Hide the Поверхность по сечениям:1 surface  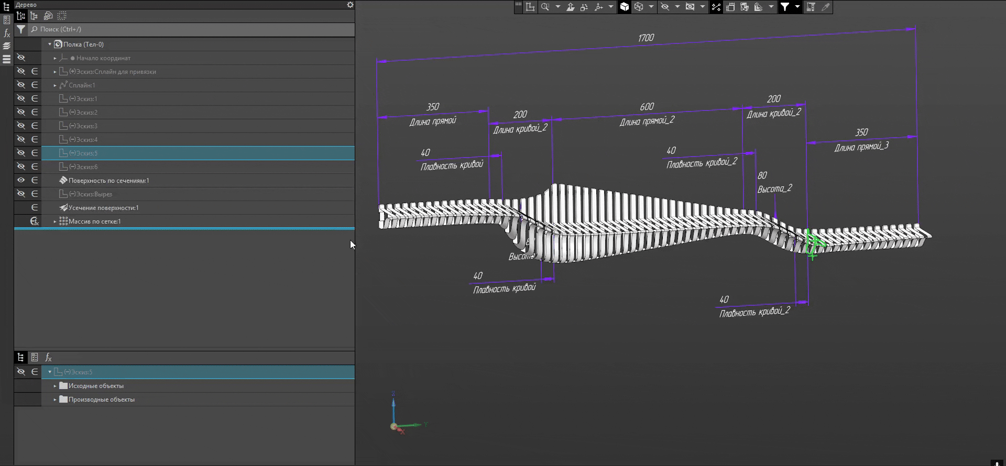[21, 180]
